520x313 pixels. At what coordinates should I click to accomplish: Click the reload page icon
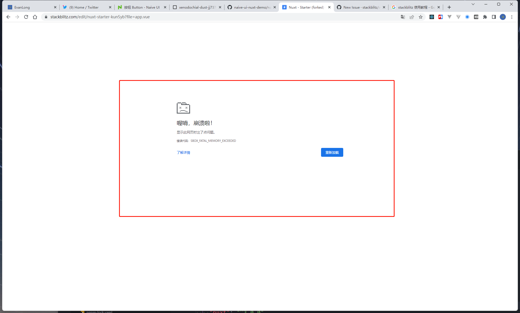click(x=26, y=17)
